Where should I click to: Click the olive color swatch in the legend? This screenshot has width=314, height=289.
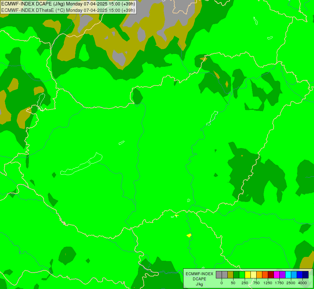tap(231, 275)
